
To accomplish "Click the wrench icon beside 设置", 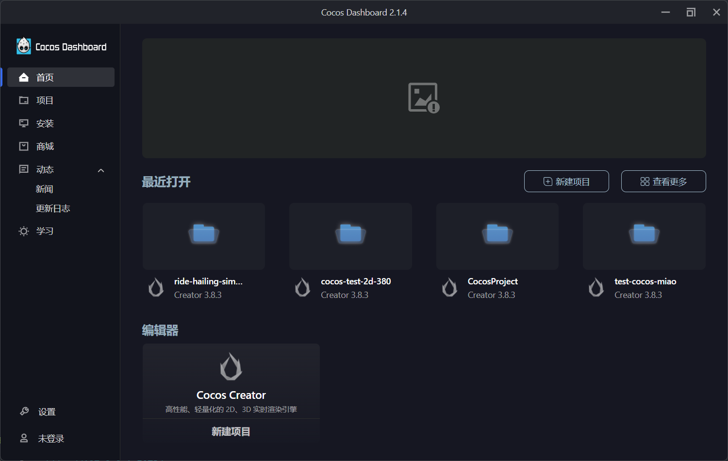I will [x=24, y=412].
